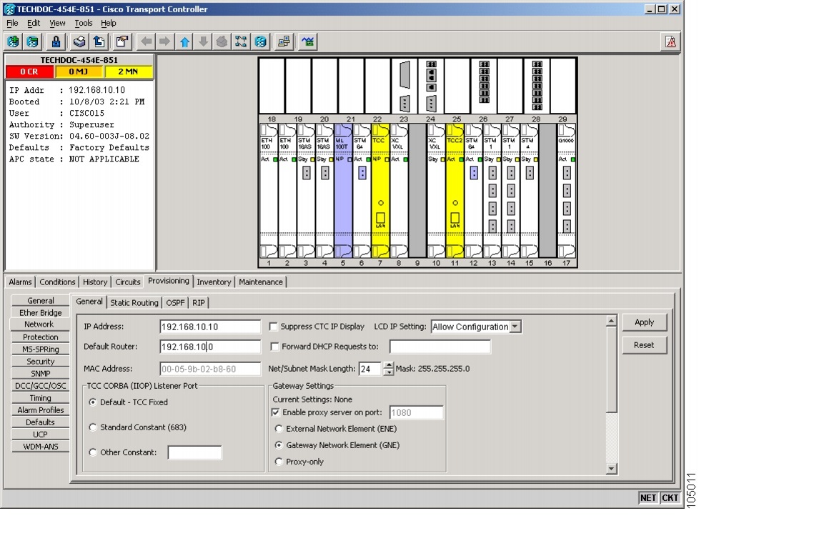
Task: Open the Edit menu
Action: point(34,23)
